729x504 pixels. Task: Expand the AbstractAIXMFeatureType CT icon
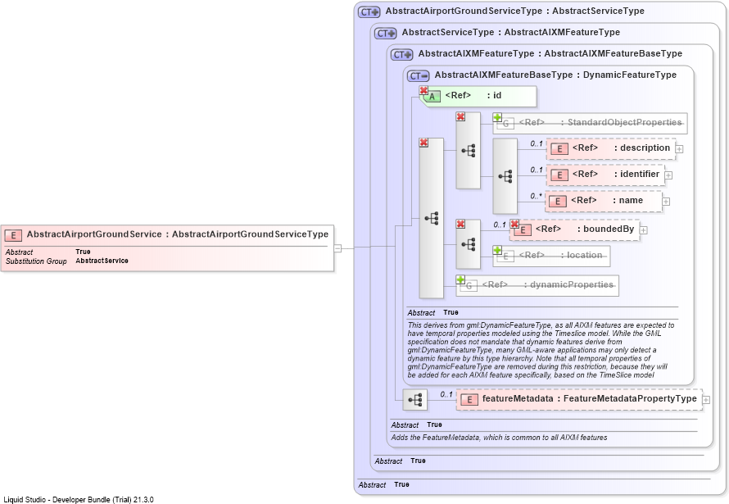[401, 55]
